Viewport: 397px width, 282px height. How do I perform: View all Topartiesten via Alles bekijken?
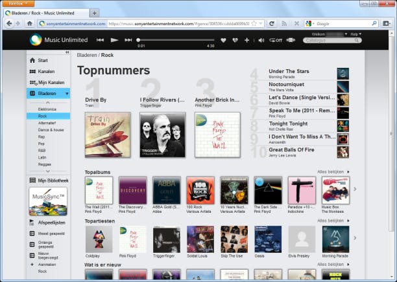333,221
